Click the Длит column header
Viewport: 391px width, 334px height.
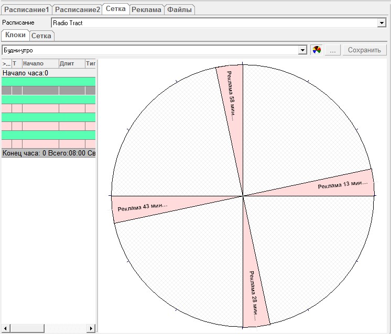pyautogui.click(x=72, y=63)
